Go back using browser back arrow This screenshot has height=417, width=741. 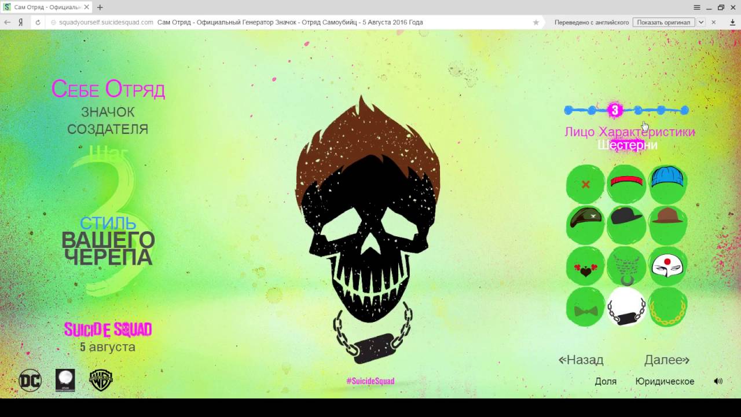click(8, 22)
